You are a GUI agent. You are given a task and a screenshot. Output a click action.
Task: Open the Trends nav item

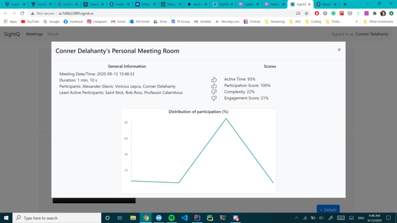[x=53, y=34]
